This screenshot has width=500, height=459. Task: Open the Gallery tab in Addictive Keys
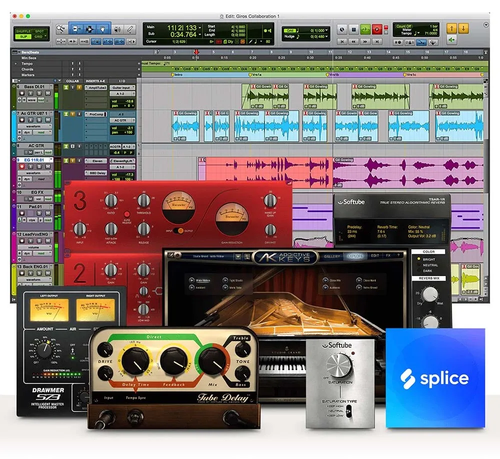331,256
